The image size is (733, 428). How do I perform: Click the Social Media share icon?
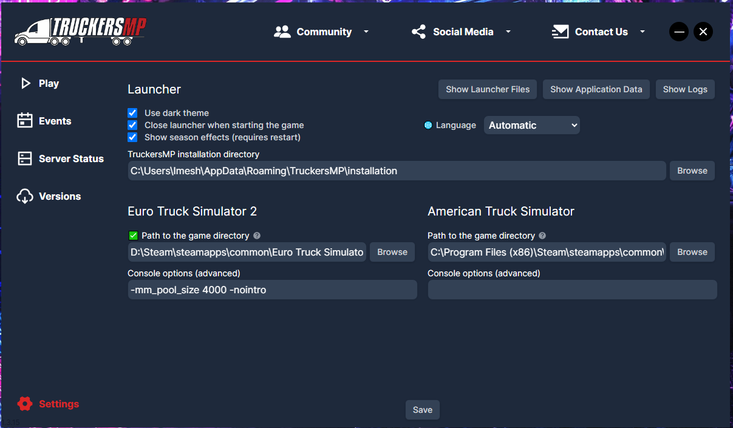pyautogui.click(x=418, y=32)
